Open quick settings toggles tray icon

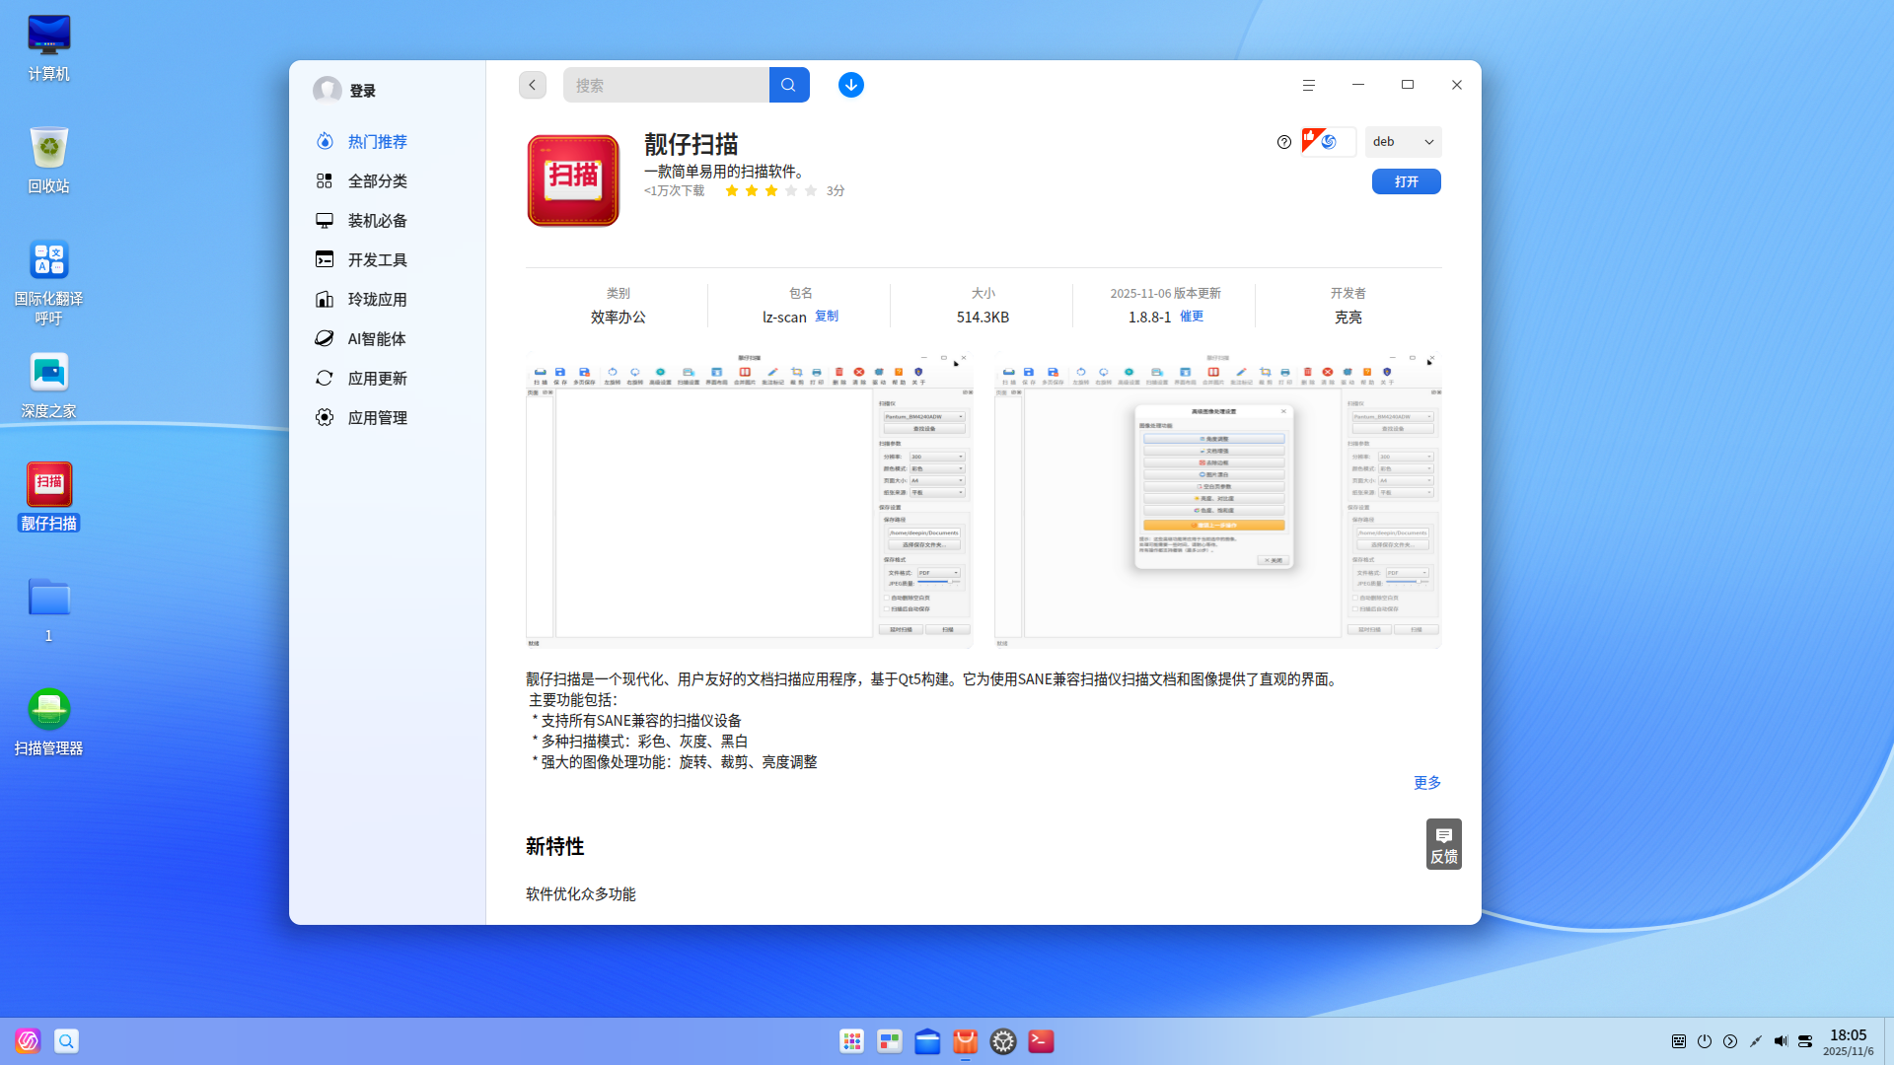point(1805,1041)
